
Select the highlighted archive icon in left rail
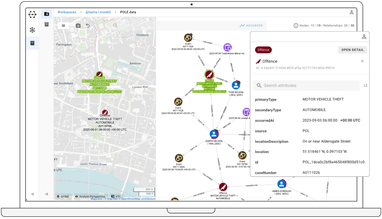32,43
